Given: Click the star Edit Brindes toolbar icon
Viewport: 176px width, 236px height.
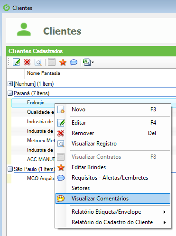Looking at the screenshot, I should coord(63,62).
